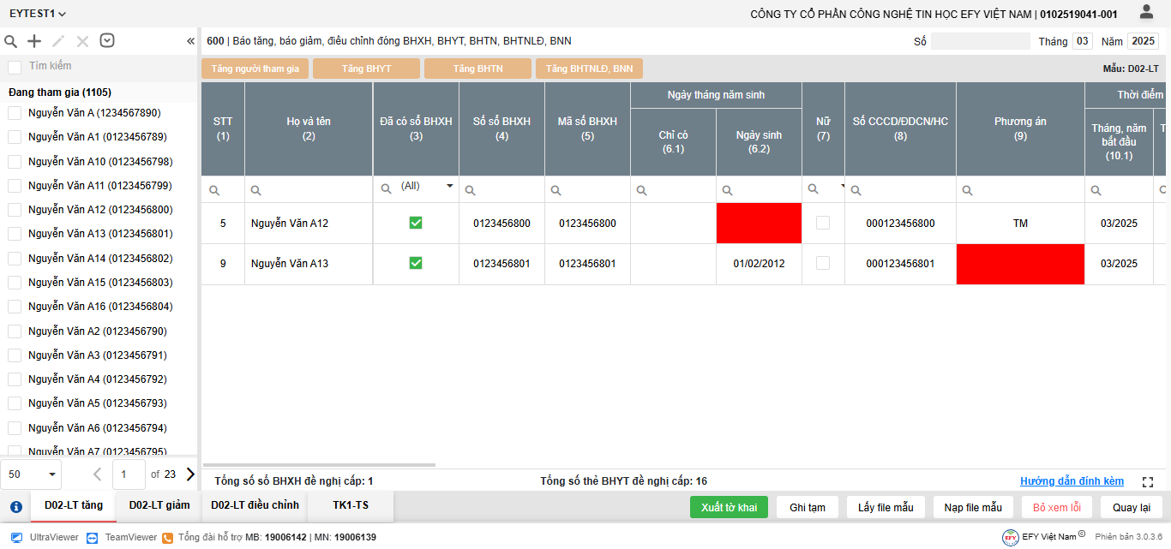This screenshot has height=549, width=1171.
Task: Toggle fullscreen view of the table
Action: tap(1148, 482)
